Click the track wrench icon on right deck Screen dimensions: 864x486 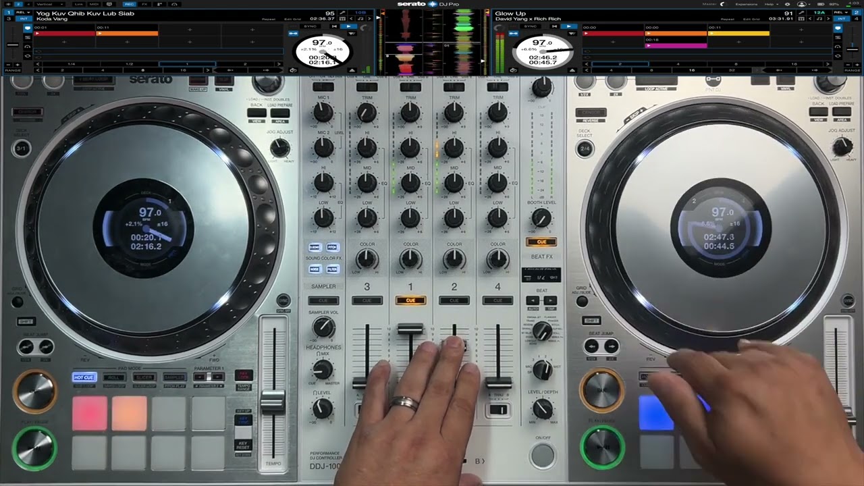click(801, 12)
